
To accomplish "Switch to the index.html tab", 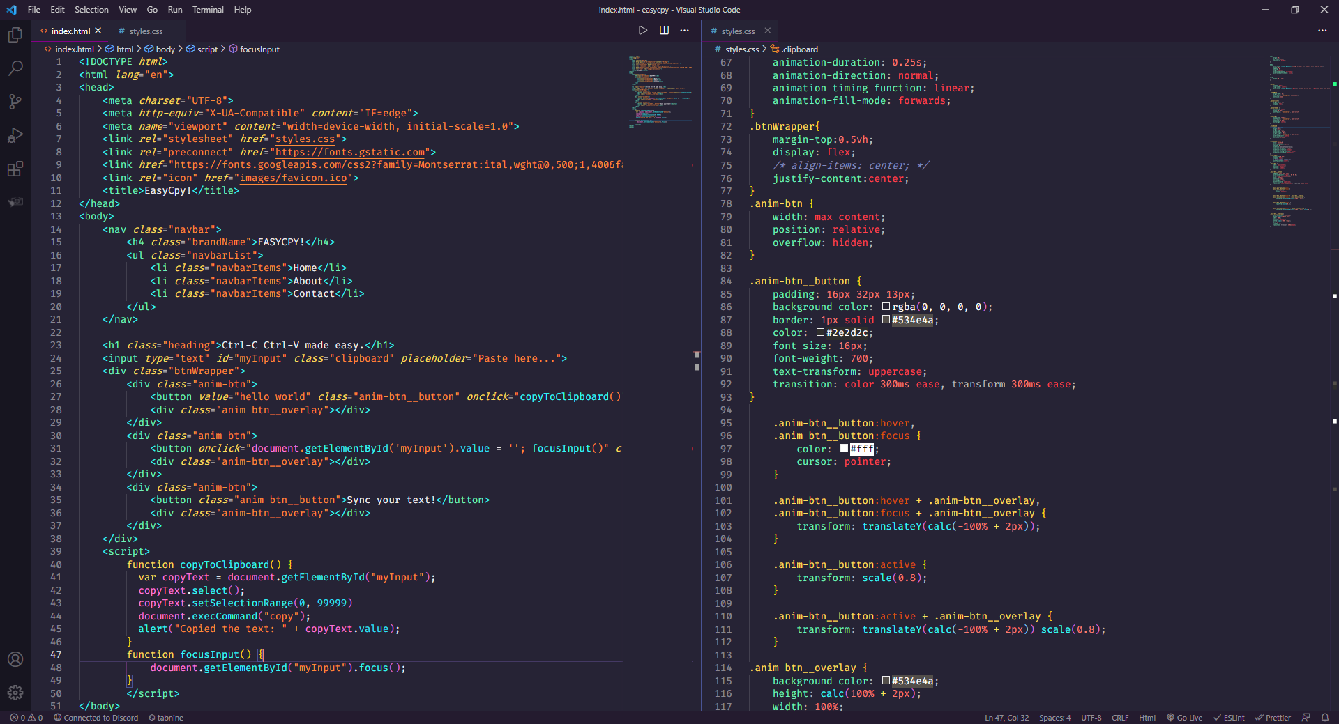I will [70, 31].
